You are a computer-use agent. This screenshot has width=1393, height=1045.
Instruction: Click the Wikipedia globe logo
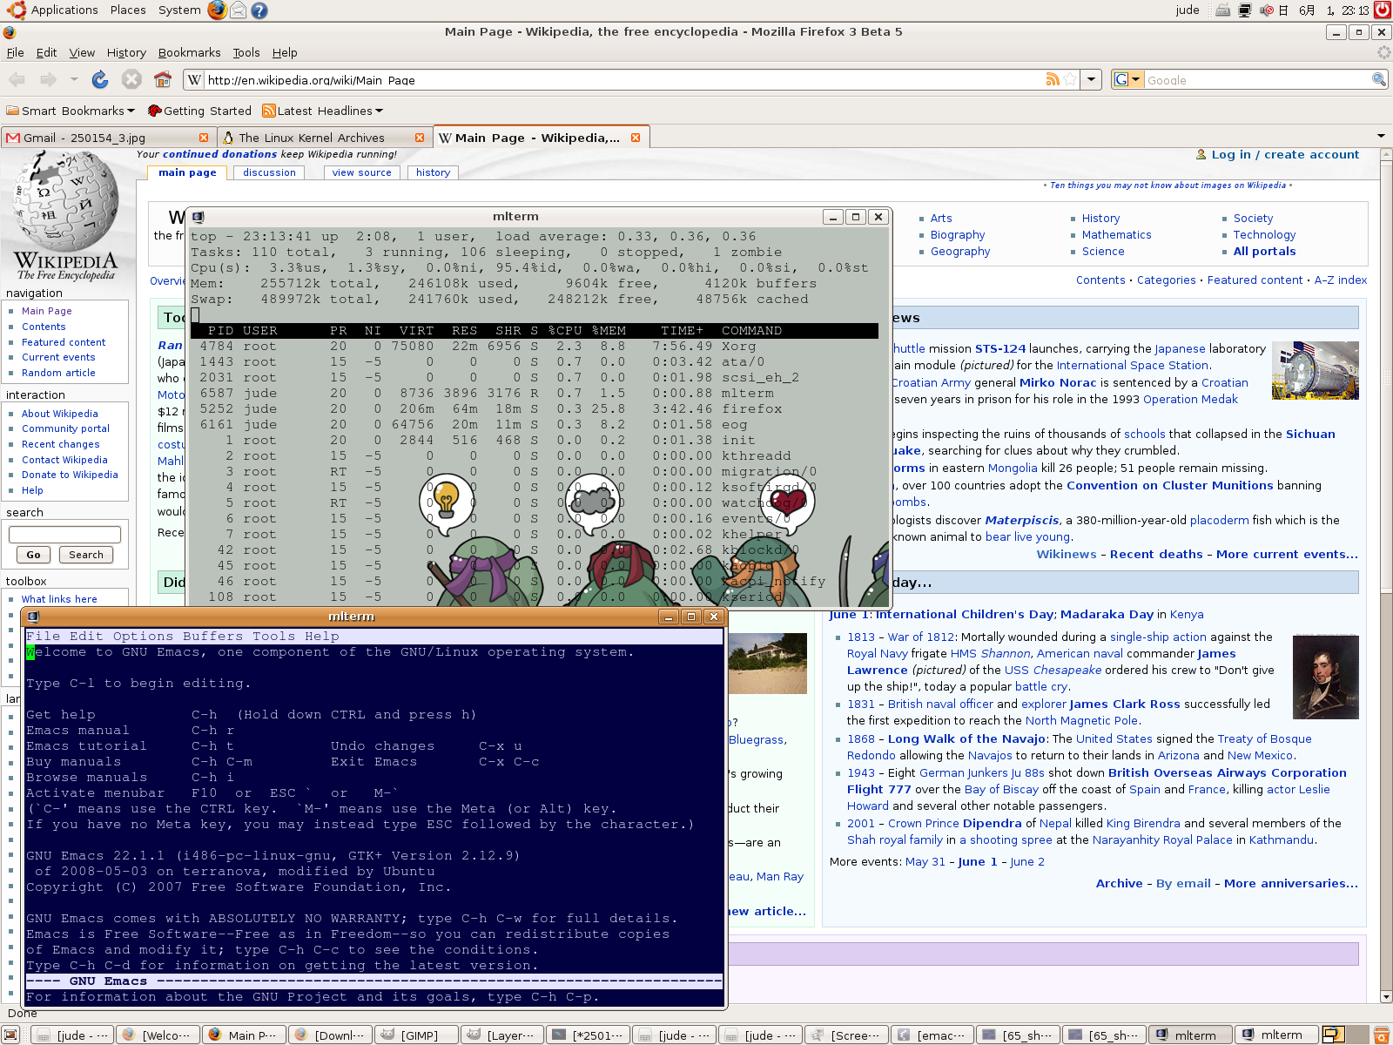(66, 216)
